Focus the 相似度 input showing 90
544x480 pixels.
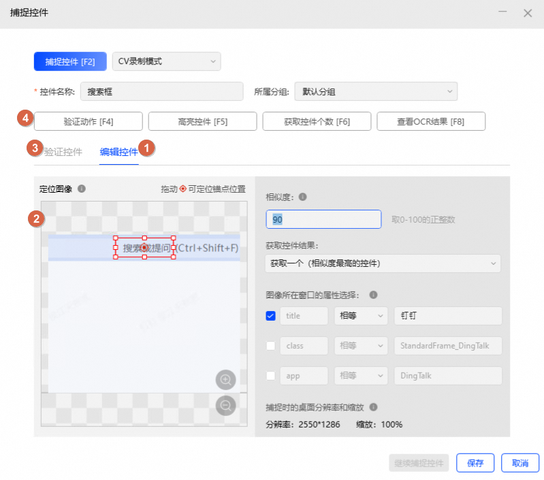coord(323,219)
